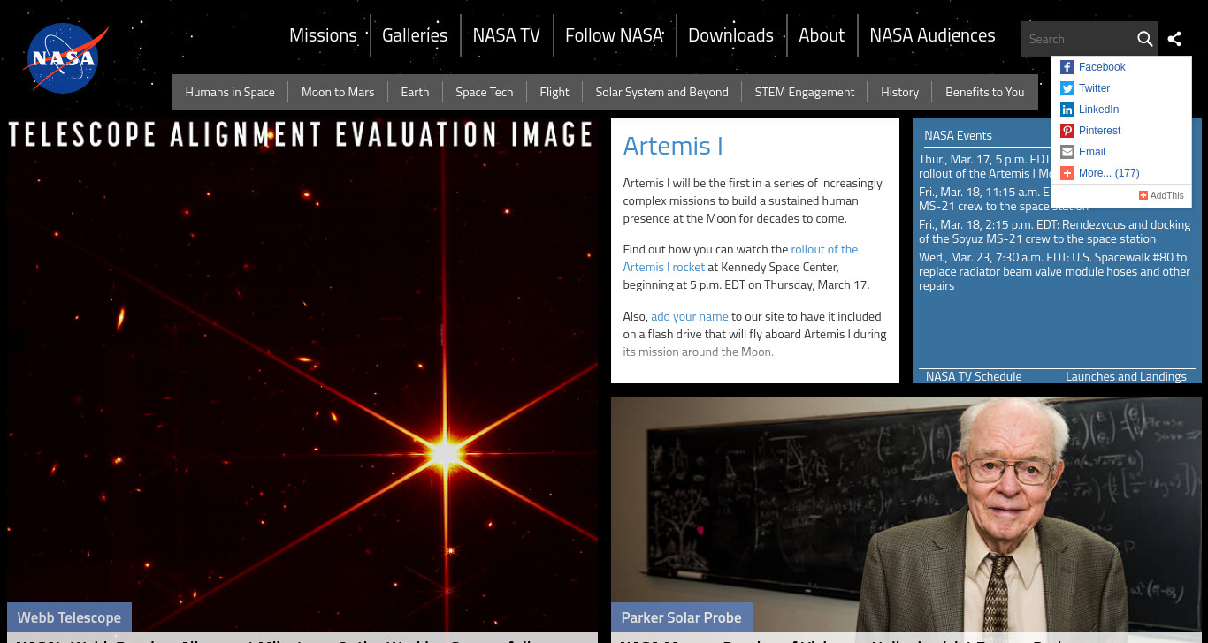
Task: Toggle the share icon
Action: 1174,39
